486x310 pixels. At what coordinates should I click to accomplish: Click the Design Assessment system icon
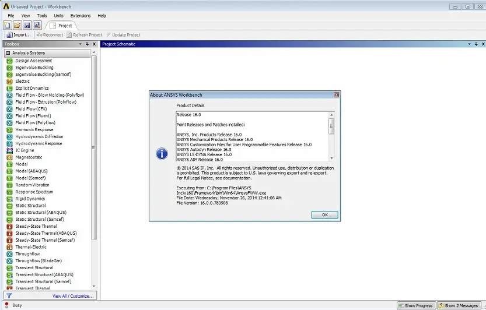point(9,61)
